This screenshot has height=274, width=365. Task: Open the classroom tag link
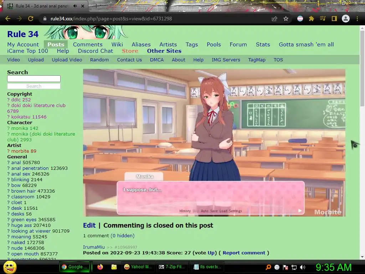(23, 197)
